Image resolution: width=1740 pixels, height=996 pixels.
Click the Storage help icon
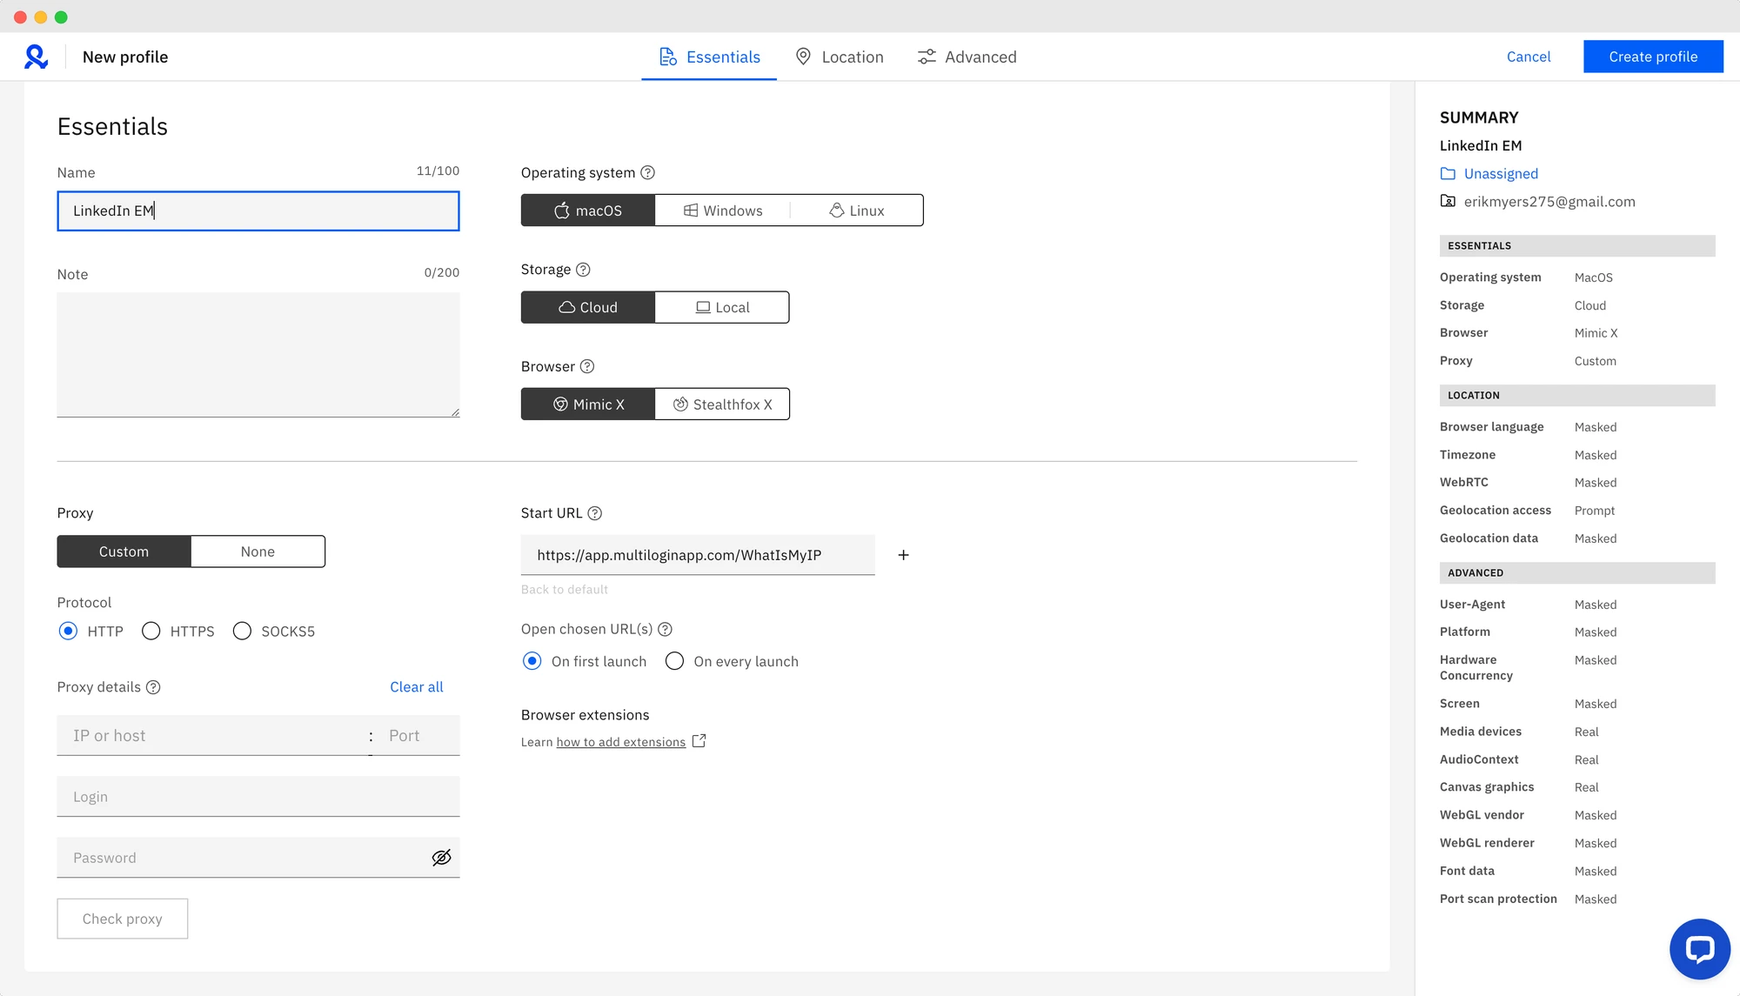(x=583, y=270)
